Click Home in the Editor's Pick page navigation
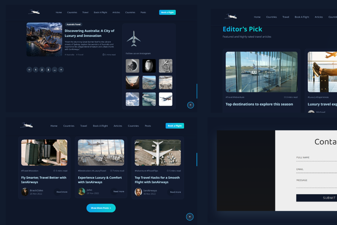 click(x=257, y=17)
